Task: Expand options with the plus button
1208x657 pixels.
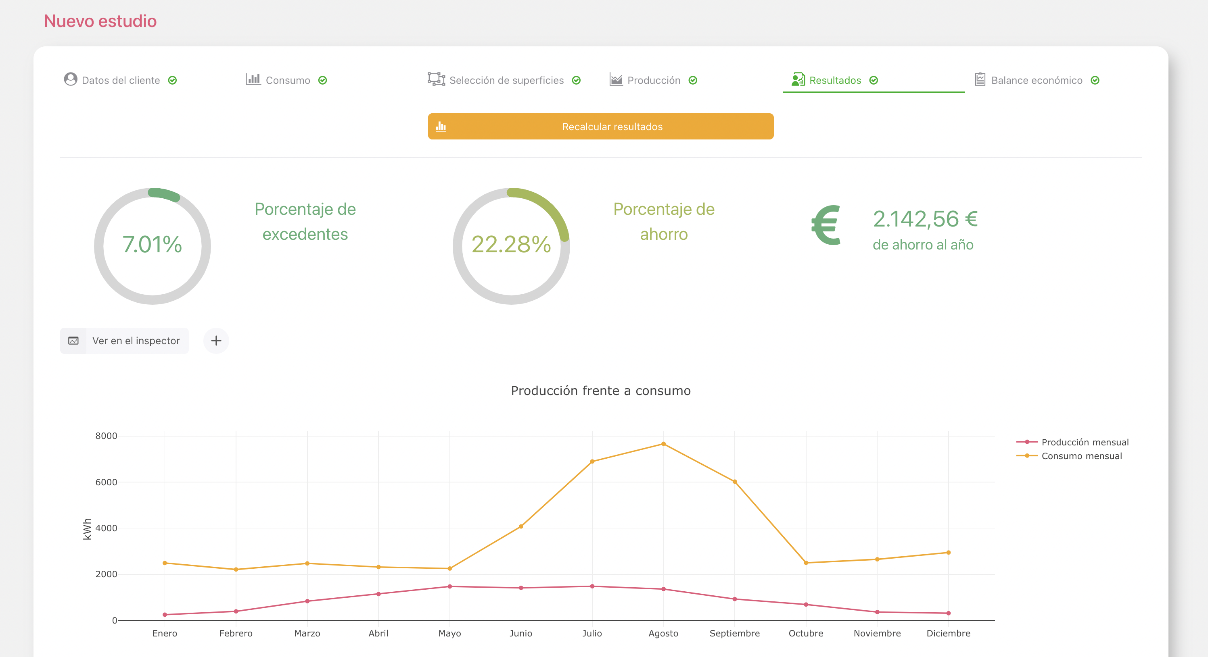Action: (x=216, y=341)
